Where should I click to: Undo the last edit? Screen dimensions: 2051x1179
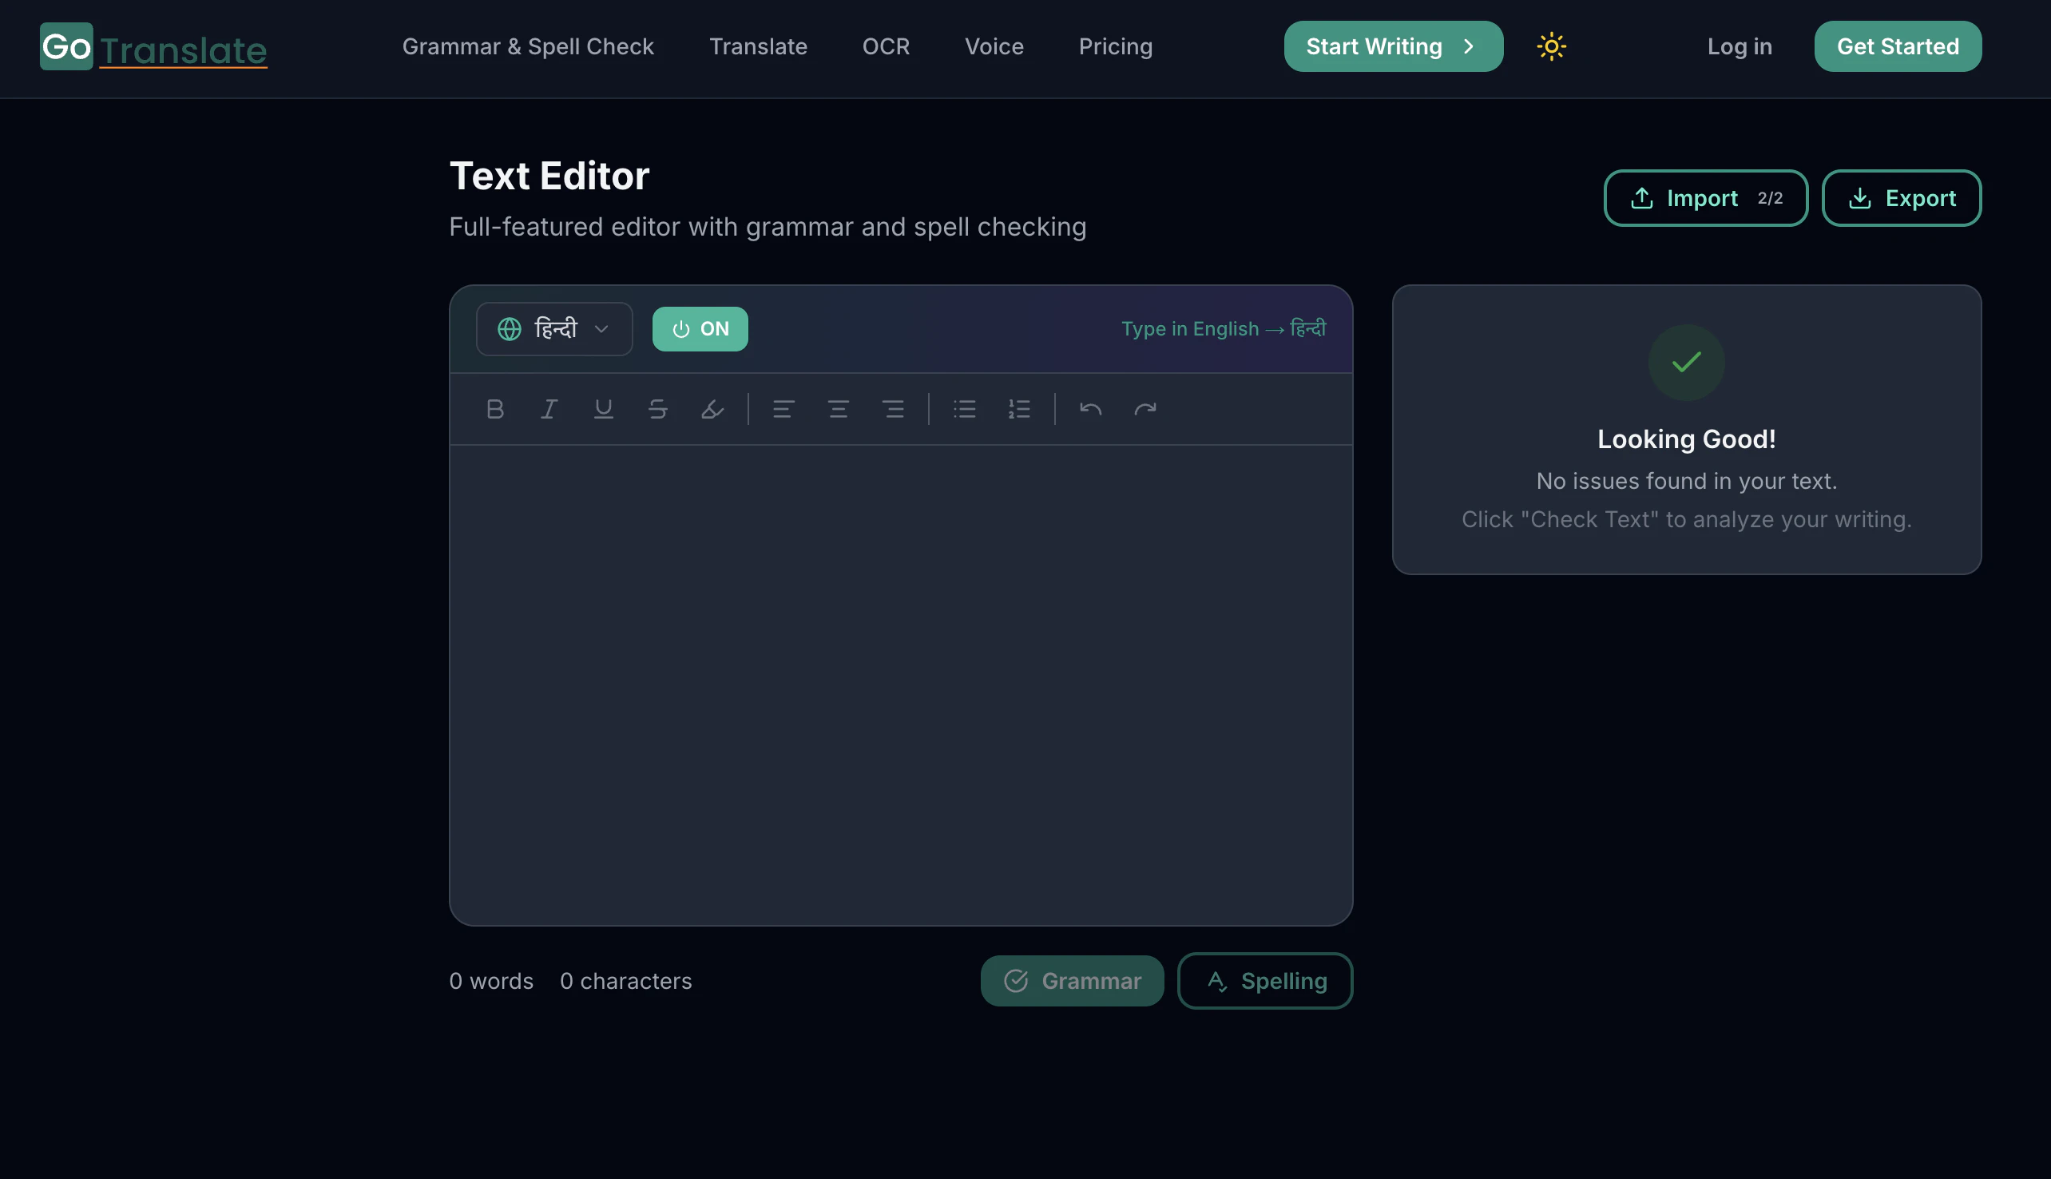click(1090, 409)
